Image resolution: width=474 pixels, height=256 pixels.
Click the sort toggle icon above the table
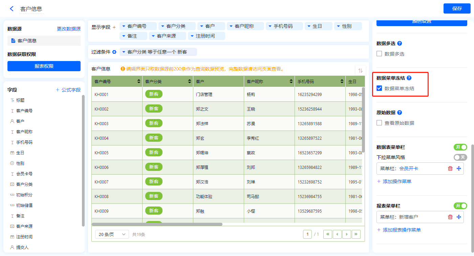[x=360, y=71]
